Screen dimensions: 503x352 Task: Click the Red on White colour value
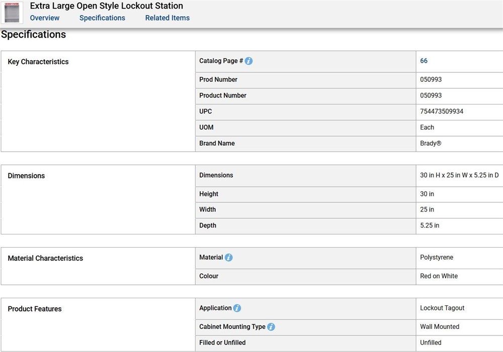439,276
